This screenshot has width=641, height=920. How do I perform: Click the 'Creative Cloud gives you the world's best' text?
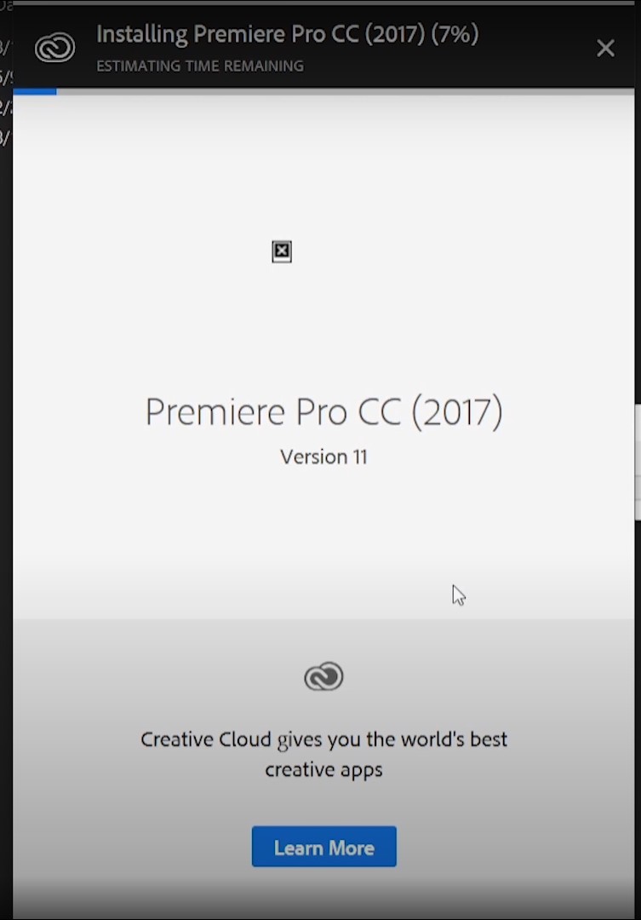tap(323, 740)
